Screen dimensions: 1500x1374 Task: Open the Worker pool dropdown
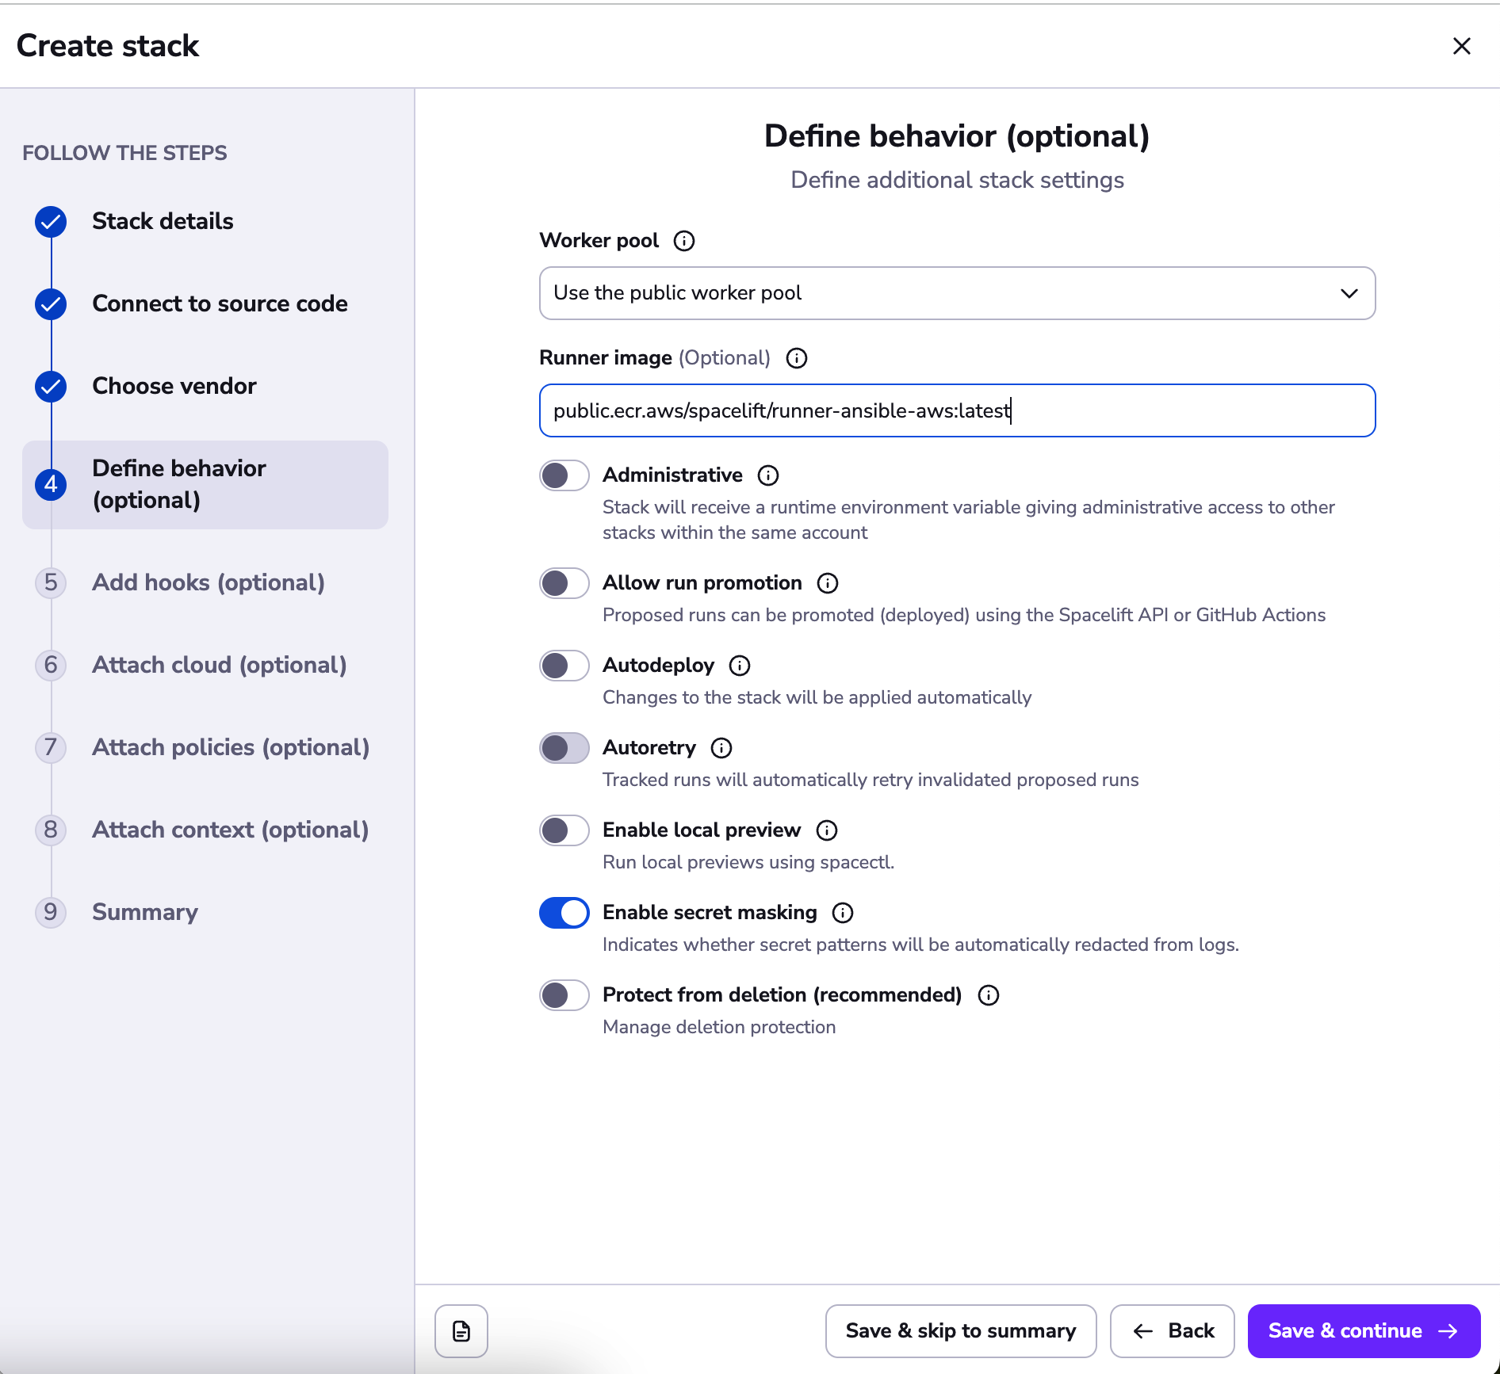(x=956, y=293)
